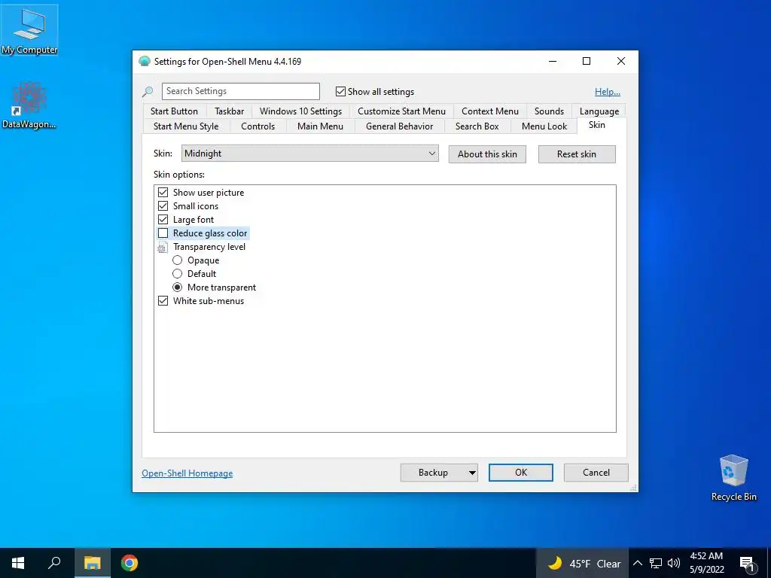This screenshot has width=771, height=578.
Task: Click the OK button
Action: pos(521,473)
